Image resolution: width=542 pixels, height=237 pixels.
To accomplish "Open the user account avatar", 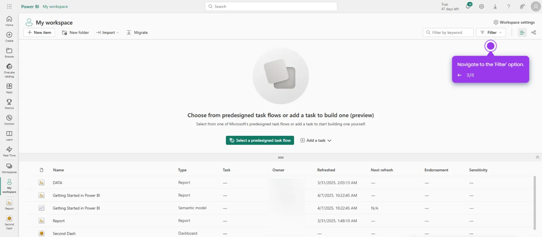I will pyautogui.click(x=536, y=6).
